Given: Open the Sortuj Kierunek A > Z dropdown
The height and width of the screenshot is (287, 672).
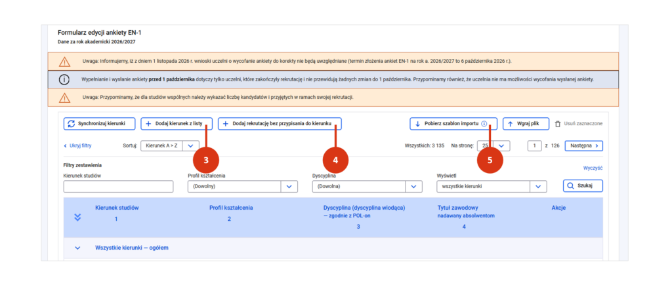Looking at the screenshot, I should click(170, 145).
